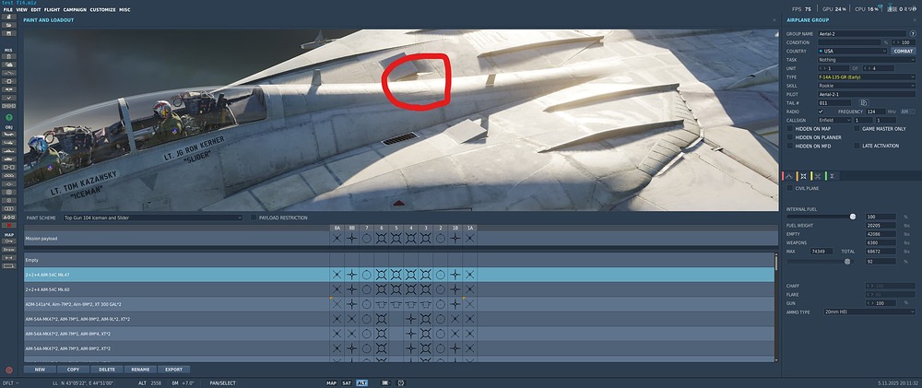
Task: Click pylon 4 icon in AIM-54A-MK47*2, AIM-7M*3 row
Action: pos(411,348)
